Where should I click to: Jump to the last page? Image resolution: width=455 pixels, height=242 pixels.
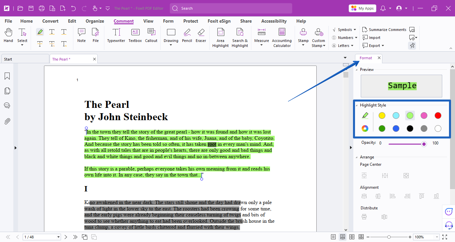tap(75, 237)
